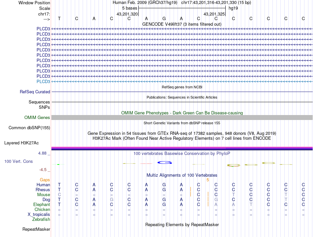Open Short Genetic Variants from dbSNP release 155
The width and height of the screenshot is (313, 237).
pos(182,123)
